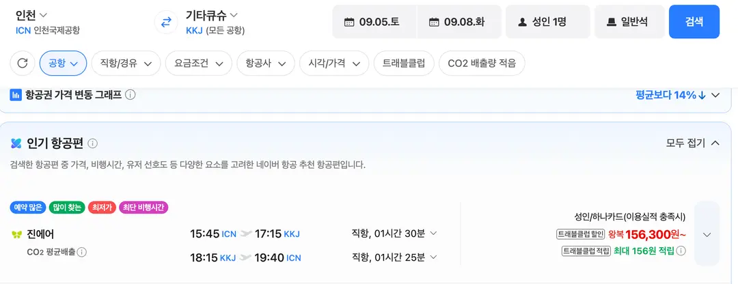This screenshot has width=738, height=284.
Task: Click the blue 검색 button
Action: [694, 22]
